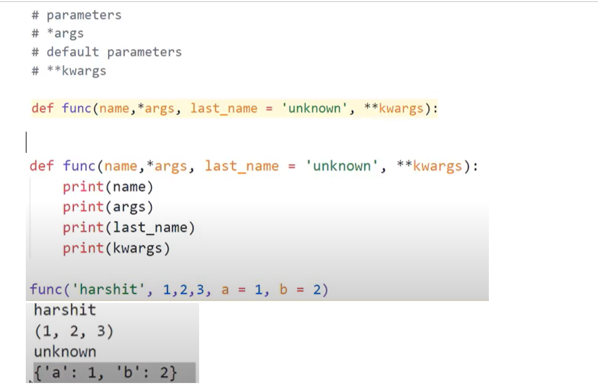The width and height of the screenshot is (598, 389).
Task: Place cursor on the blank line below highlighted definition
Action: [x=30, y=140]
